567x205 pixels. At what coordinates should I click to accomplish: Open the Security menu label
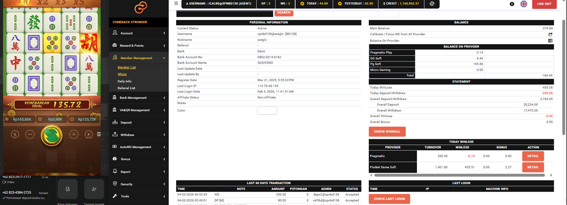click(126, 184)
